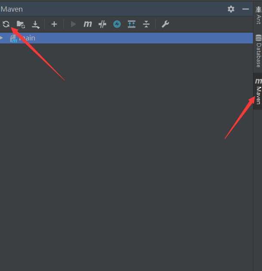This screenshot has height=271, width=262.
Task: Download sources and documentation icon
Action: pos(36,25)
